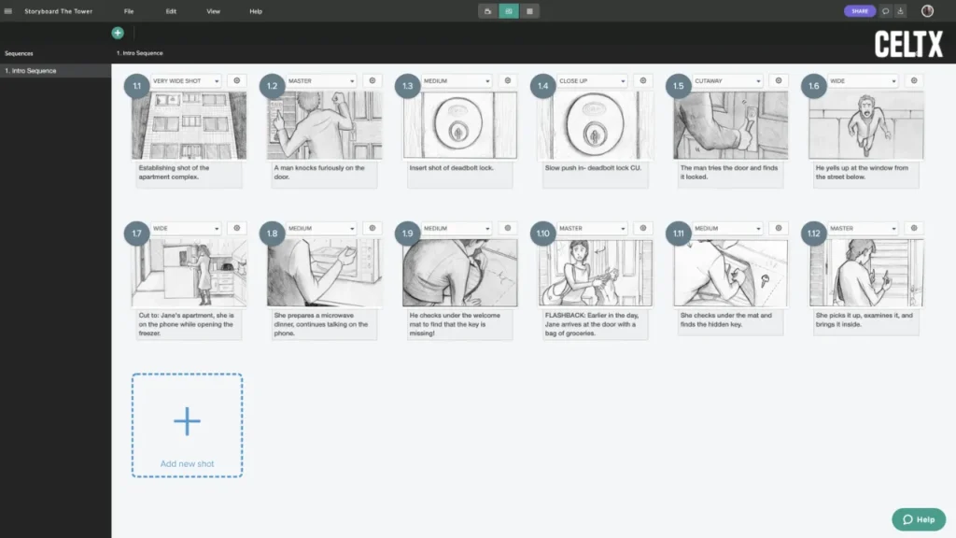Open the CUTAWAY shot type dropdown
This screenshot has width=956, height=538.
[x=726, y=80]
